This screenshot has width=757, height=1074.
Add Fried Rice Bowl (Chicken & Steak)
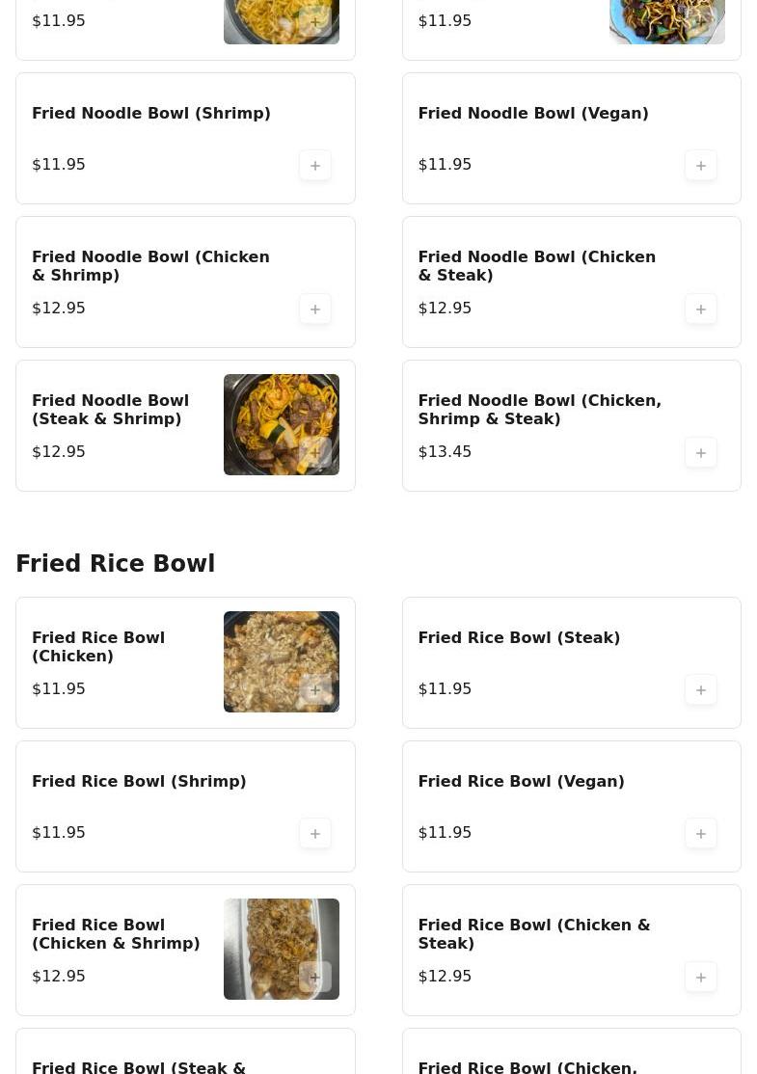tap(701, 978)
